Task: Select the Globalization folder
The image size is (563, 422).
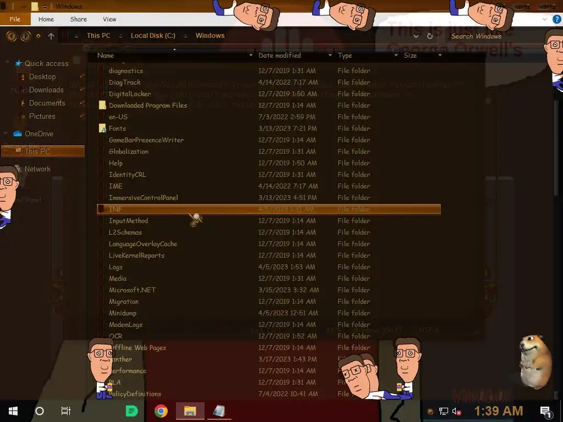Action: (129, 152)
